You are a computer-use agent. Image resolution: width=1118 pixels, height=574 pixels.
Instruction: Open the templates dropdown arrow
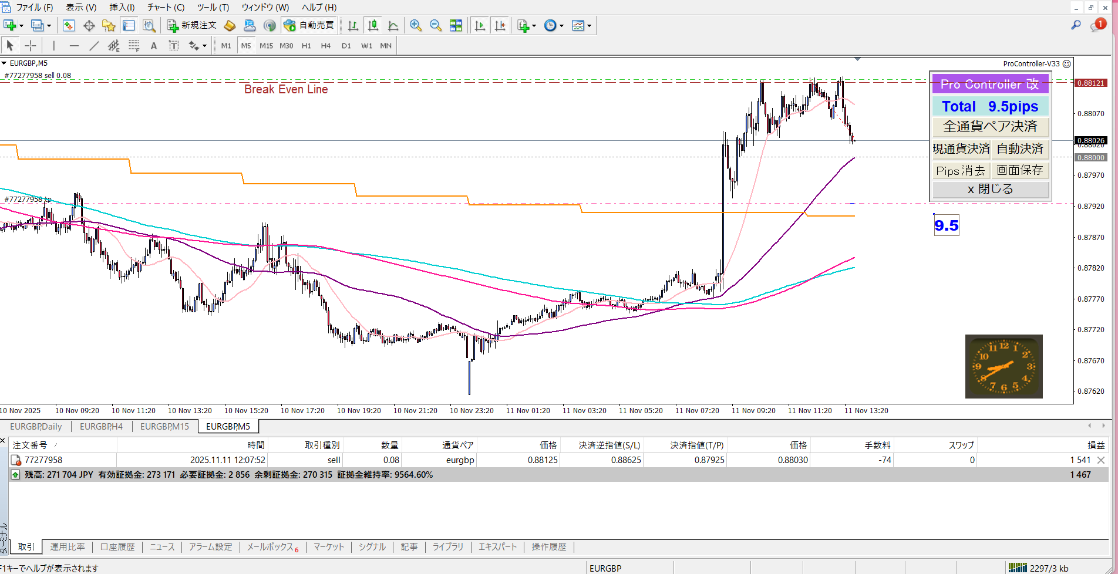click(589, 25)
